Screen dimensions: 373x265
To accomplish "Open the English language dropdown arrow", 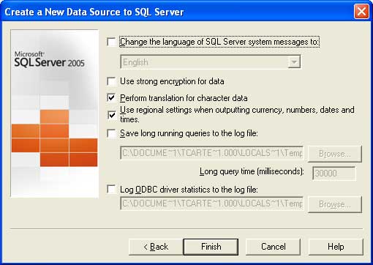I will pyautogui.click(x=294, y=62).
